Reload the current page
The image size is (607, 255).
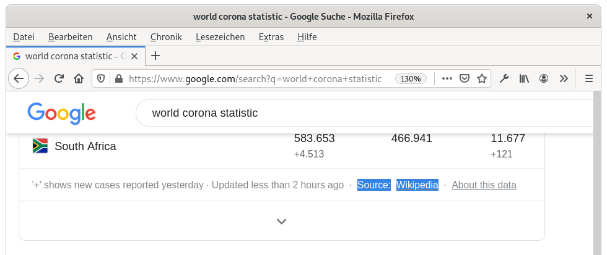59,78
